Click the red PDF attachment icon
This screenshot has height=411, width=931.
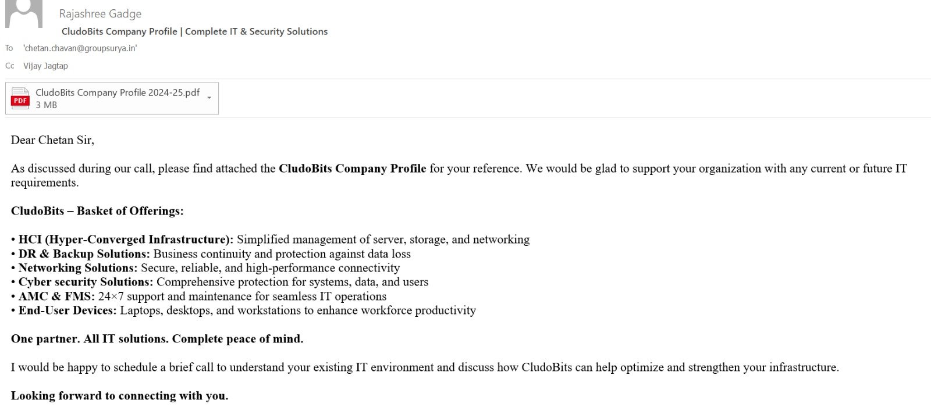tap(20, 99)
